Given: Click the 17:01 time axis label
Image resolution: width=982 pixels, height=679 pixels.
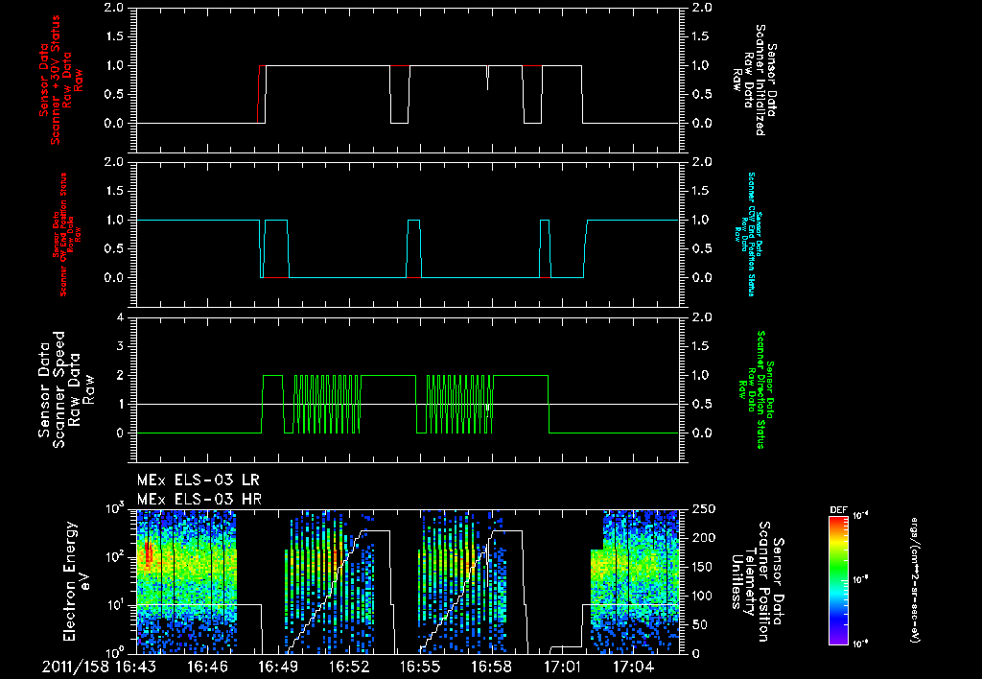Looking at the screenshot, I should click(x=562, y=667).
